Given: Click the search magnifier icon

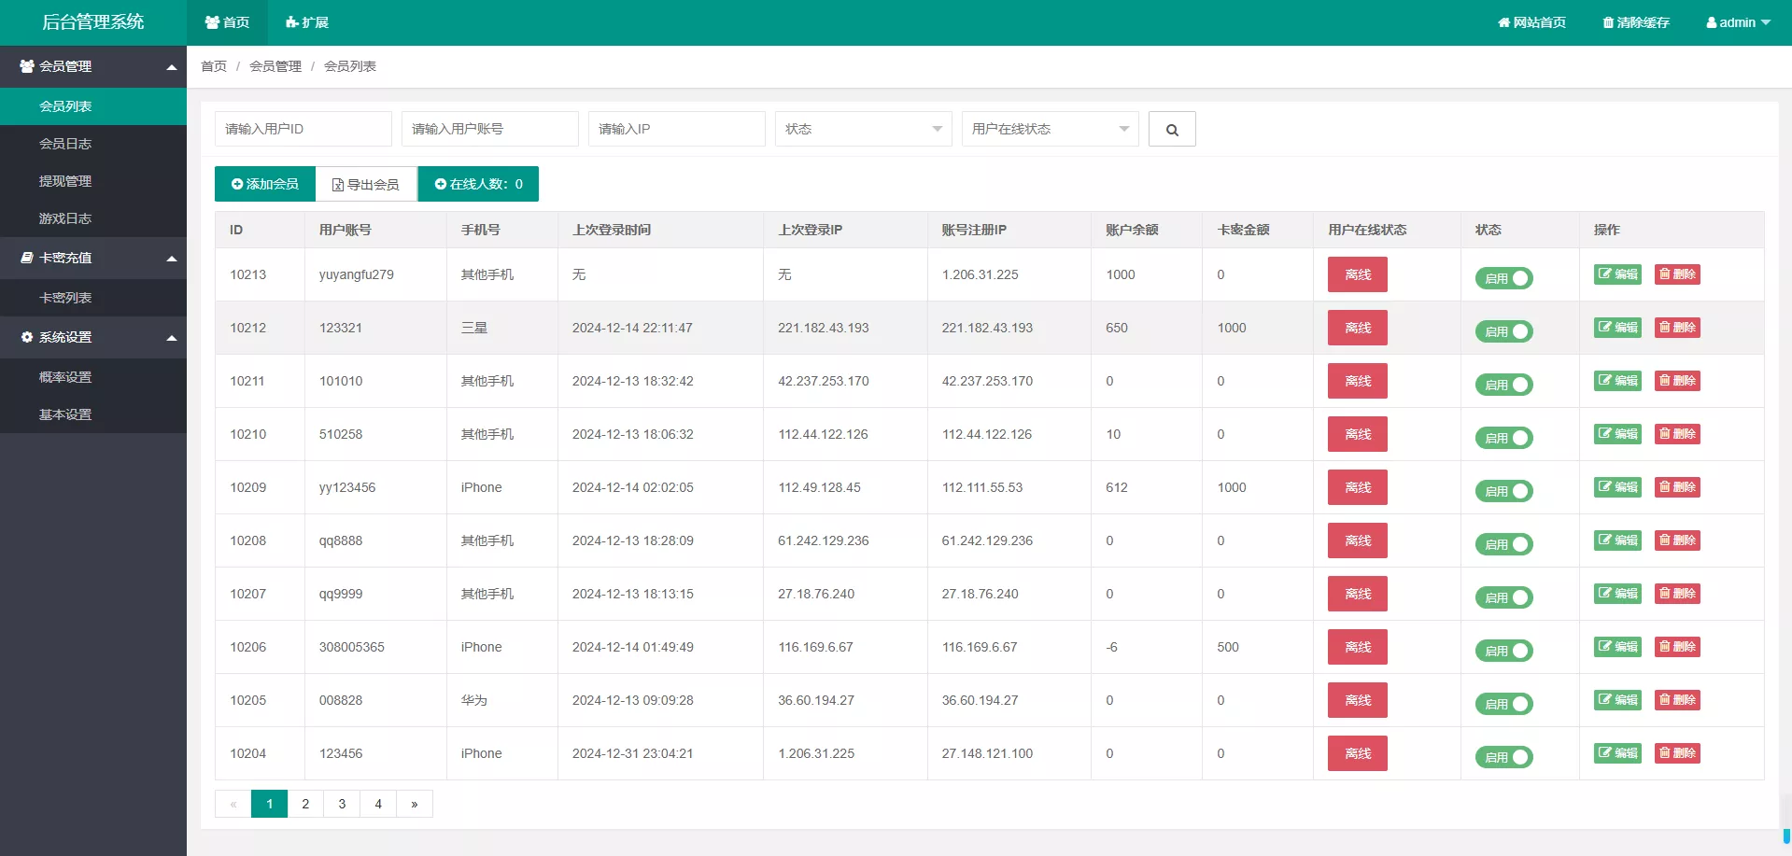Looking at the screenshot, I should [1172, 129].
